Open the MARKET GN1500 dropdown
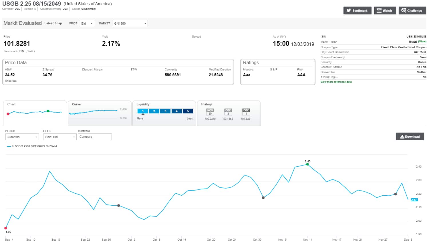The width and height of the screenshot is (427, 244). tap(130, 23)
